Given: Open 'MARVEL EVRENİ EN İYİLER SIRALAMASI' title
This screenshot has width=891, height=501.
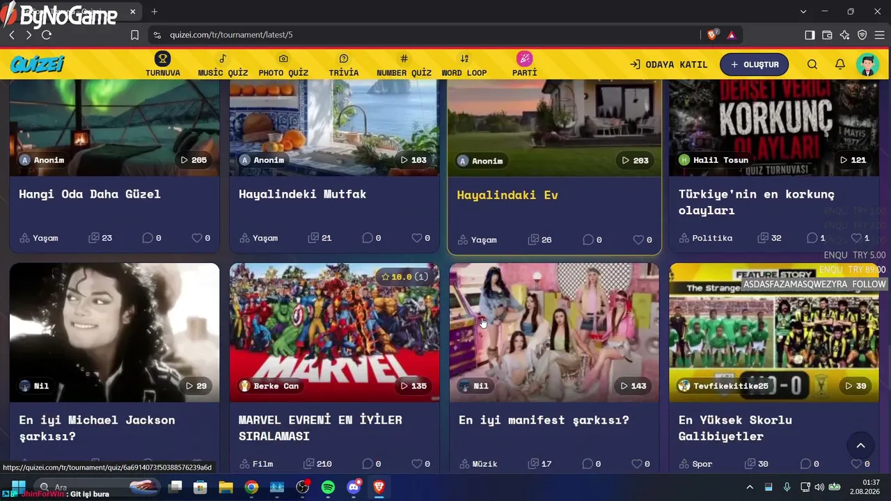Looking at the screenshot, I should [x=320, y=428].
